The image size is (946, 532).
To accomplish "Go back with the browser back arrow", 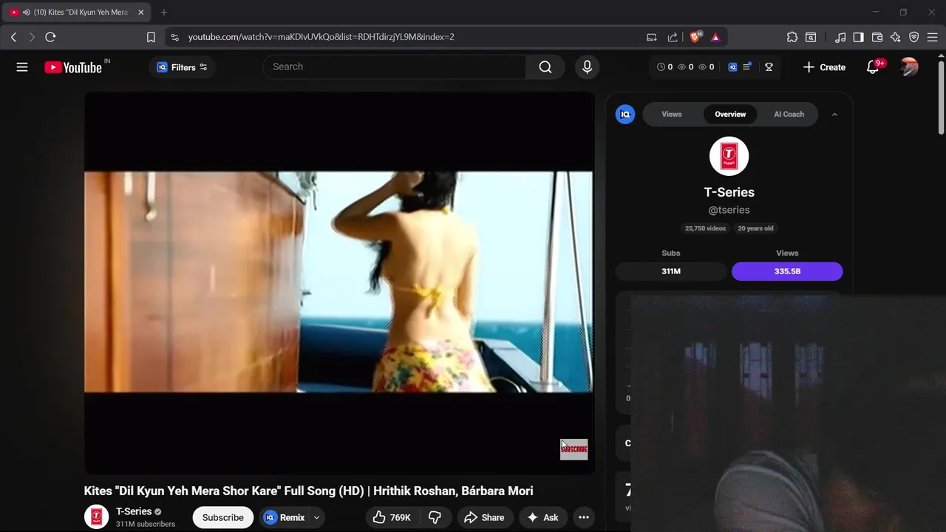I will (x=13, y=37).
